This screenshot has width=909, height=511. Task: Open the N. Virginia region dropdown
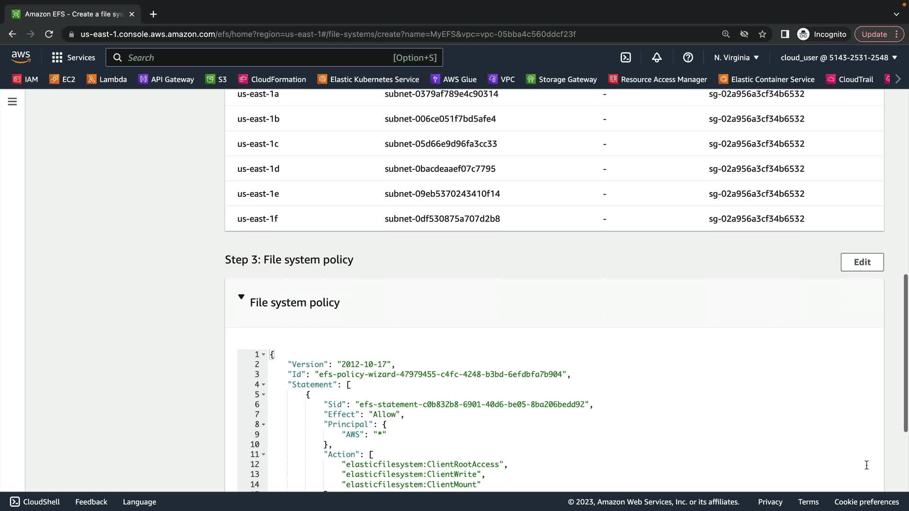coord(736,58)
